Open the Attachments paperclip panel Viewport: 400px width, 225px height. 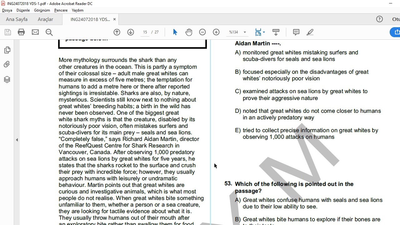pos(7,64)
